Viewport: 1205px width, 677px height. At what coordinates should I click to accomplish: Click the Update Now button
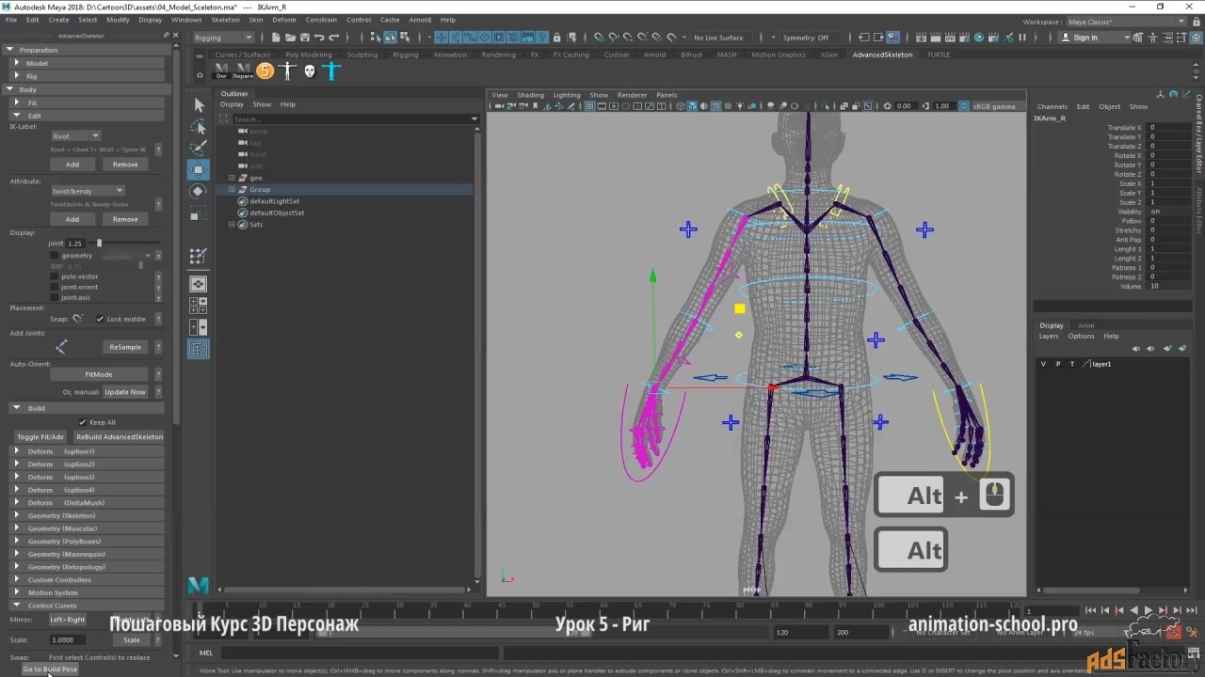(125, 392)
